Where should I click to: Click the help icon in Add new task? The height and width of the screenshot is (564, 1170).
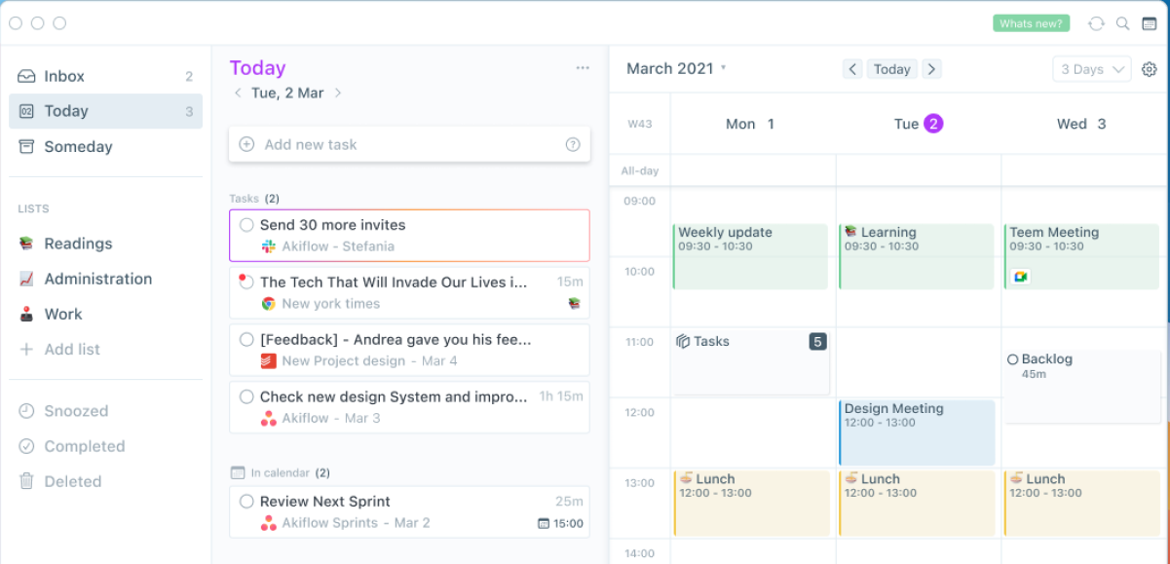[x=573, y=144]
